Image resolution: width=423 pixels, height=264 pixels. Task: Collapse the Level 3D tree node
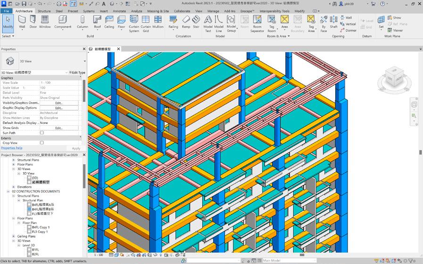[19, 246]
